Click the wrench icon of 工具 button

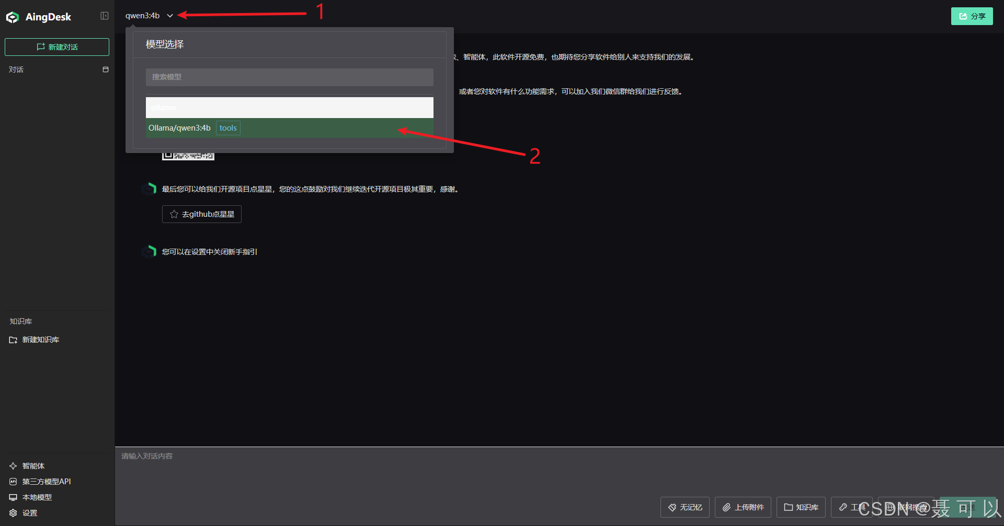843,507
